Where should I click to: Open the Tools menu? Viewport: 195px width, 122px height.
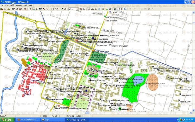point(25,5)
